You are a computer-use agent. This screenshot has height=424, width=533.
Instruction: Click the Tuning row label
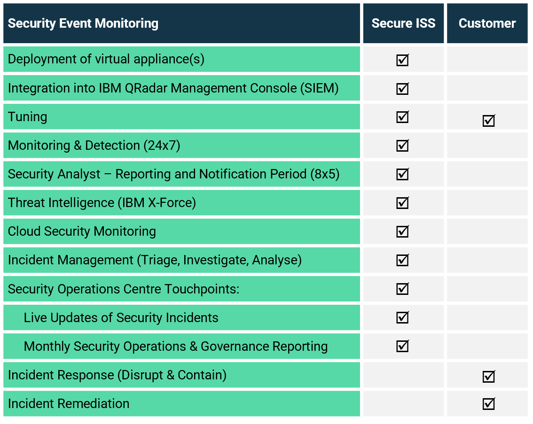point(28,117)
